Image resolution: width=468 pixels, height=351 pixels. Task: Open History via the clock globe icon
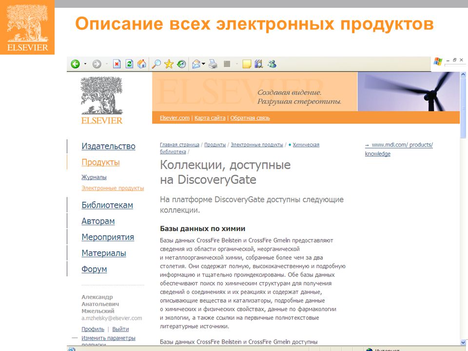click(181, 64)
